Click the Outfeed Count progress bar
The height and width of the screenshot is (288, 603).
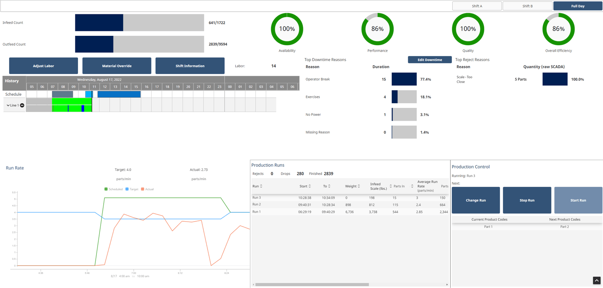pyautogui.click(x=139, y=44)
